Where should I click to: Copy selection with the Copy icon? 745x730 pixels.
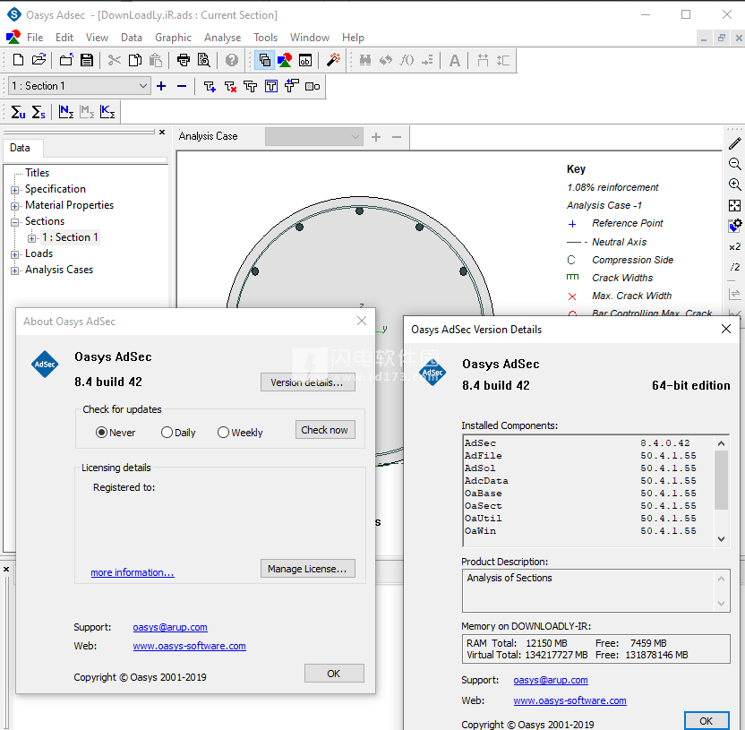(x=135, y=60)
